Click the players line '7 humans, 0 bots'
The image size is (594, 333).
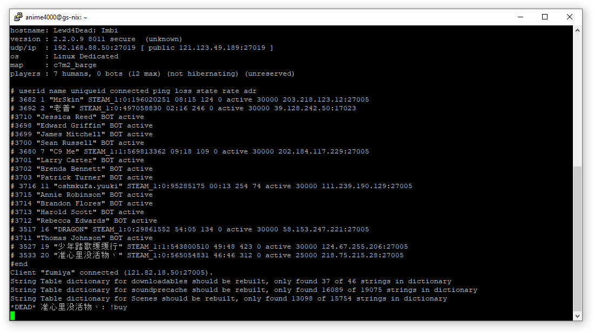click(x=88, y=74)
